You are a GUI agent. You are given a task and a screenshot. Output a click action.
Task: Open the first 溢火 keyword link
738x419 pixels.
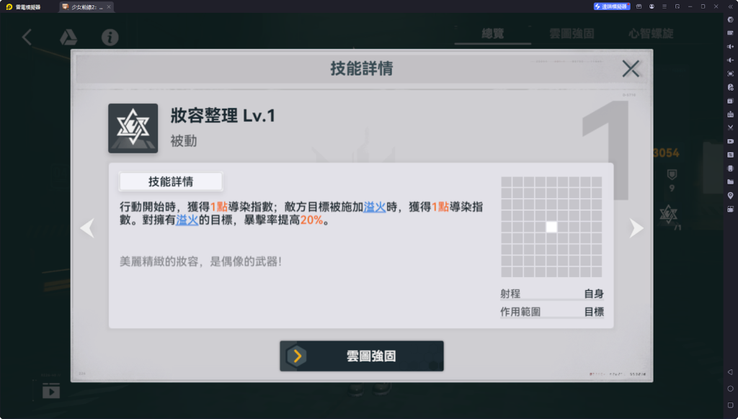pyautogui.click(x=375, y=207)
